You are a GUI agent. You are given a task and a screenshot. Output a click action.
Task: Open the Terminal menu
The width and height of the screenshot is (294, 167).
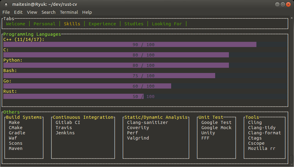tap(69, 12)
